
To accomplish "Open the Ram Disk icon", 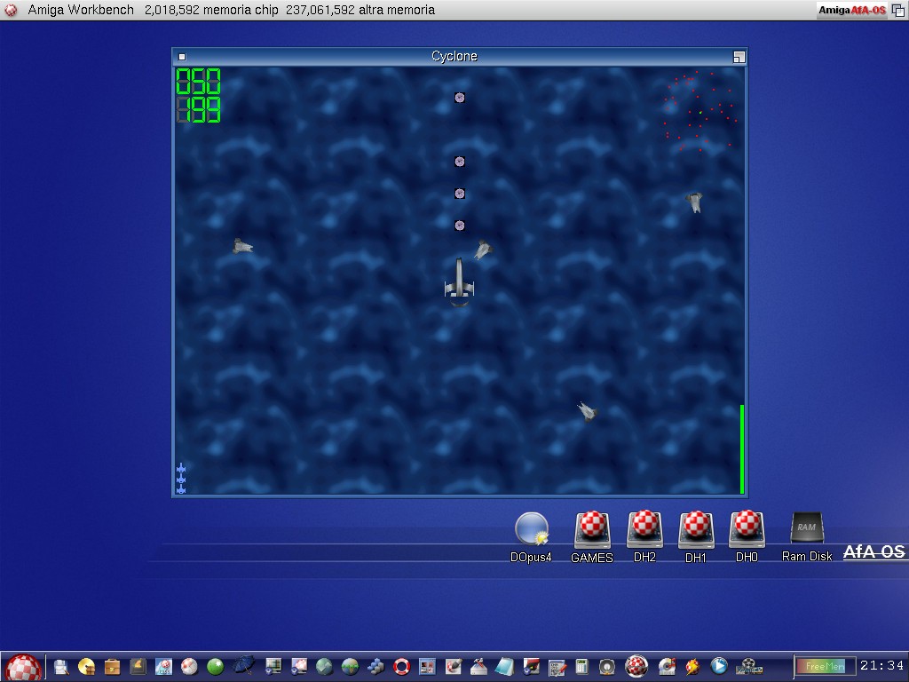I will [806, 529].
